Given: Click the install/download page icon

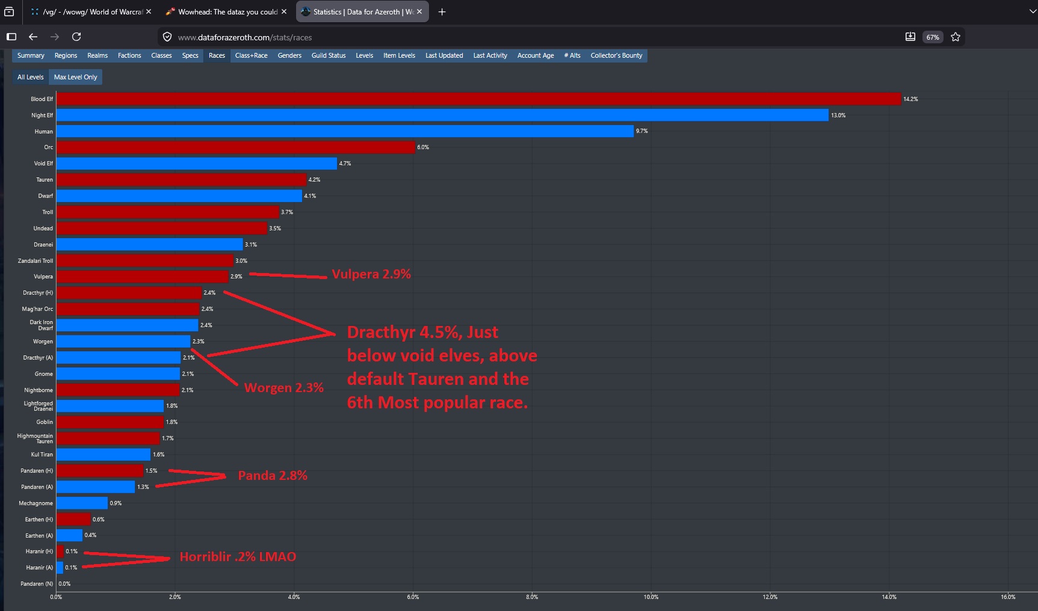Looking at the screenshot, I should pos(910,37).
